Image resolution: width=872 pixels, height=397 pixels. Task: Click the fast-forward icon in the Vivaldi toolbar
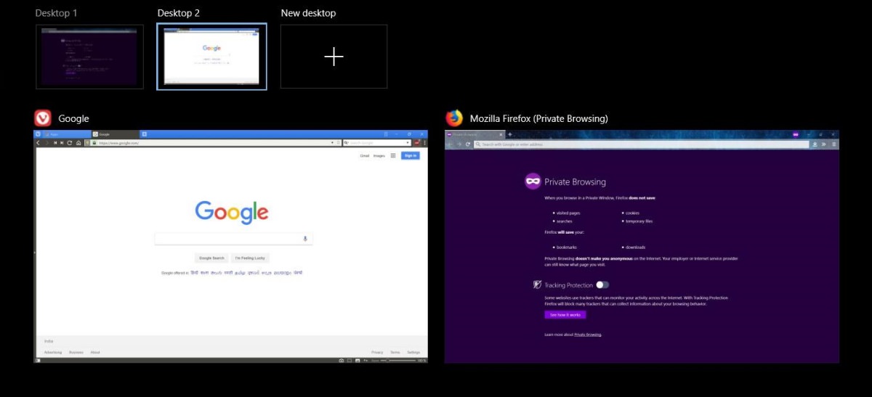click(x=62, y=143)
